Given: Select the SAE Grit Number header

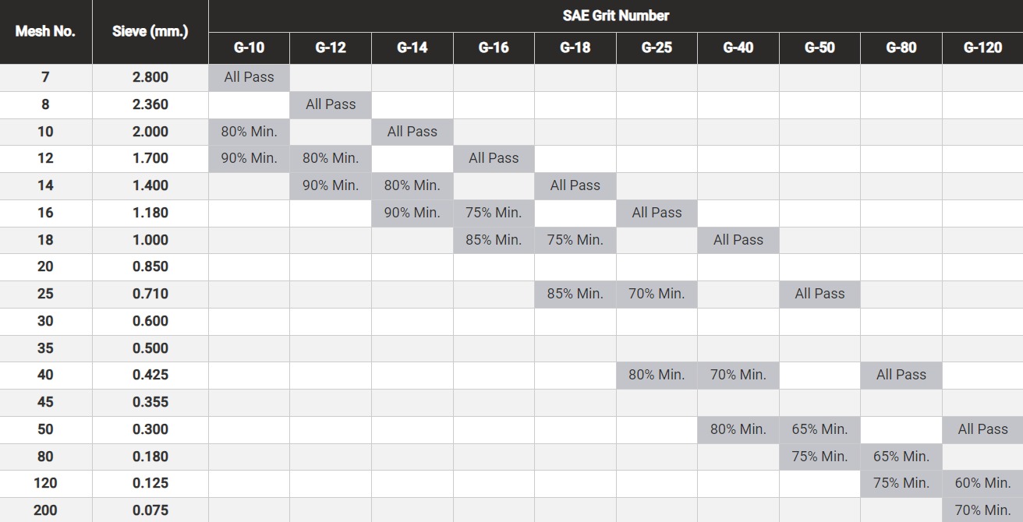Looking at the screenshot, I should [615, 16].
